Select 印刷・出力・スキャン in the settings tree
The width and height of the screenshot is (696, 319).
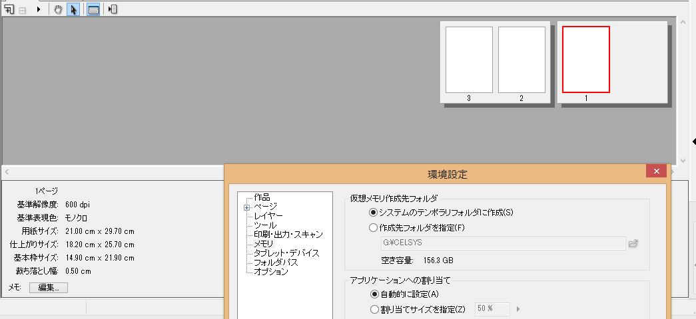[288, 235]
